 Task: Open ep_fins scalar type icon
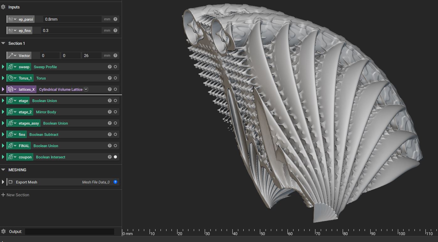pyautogui.click(x=12, y=30)
